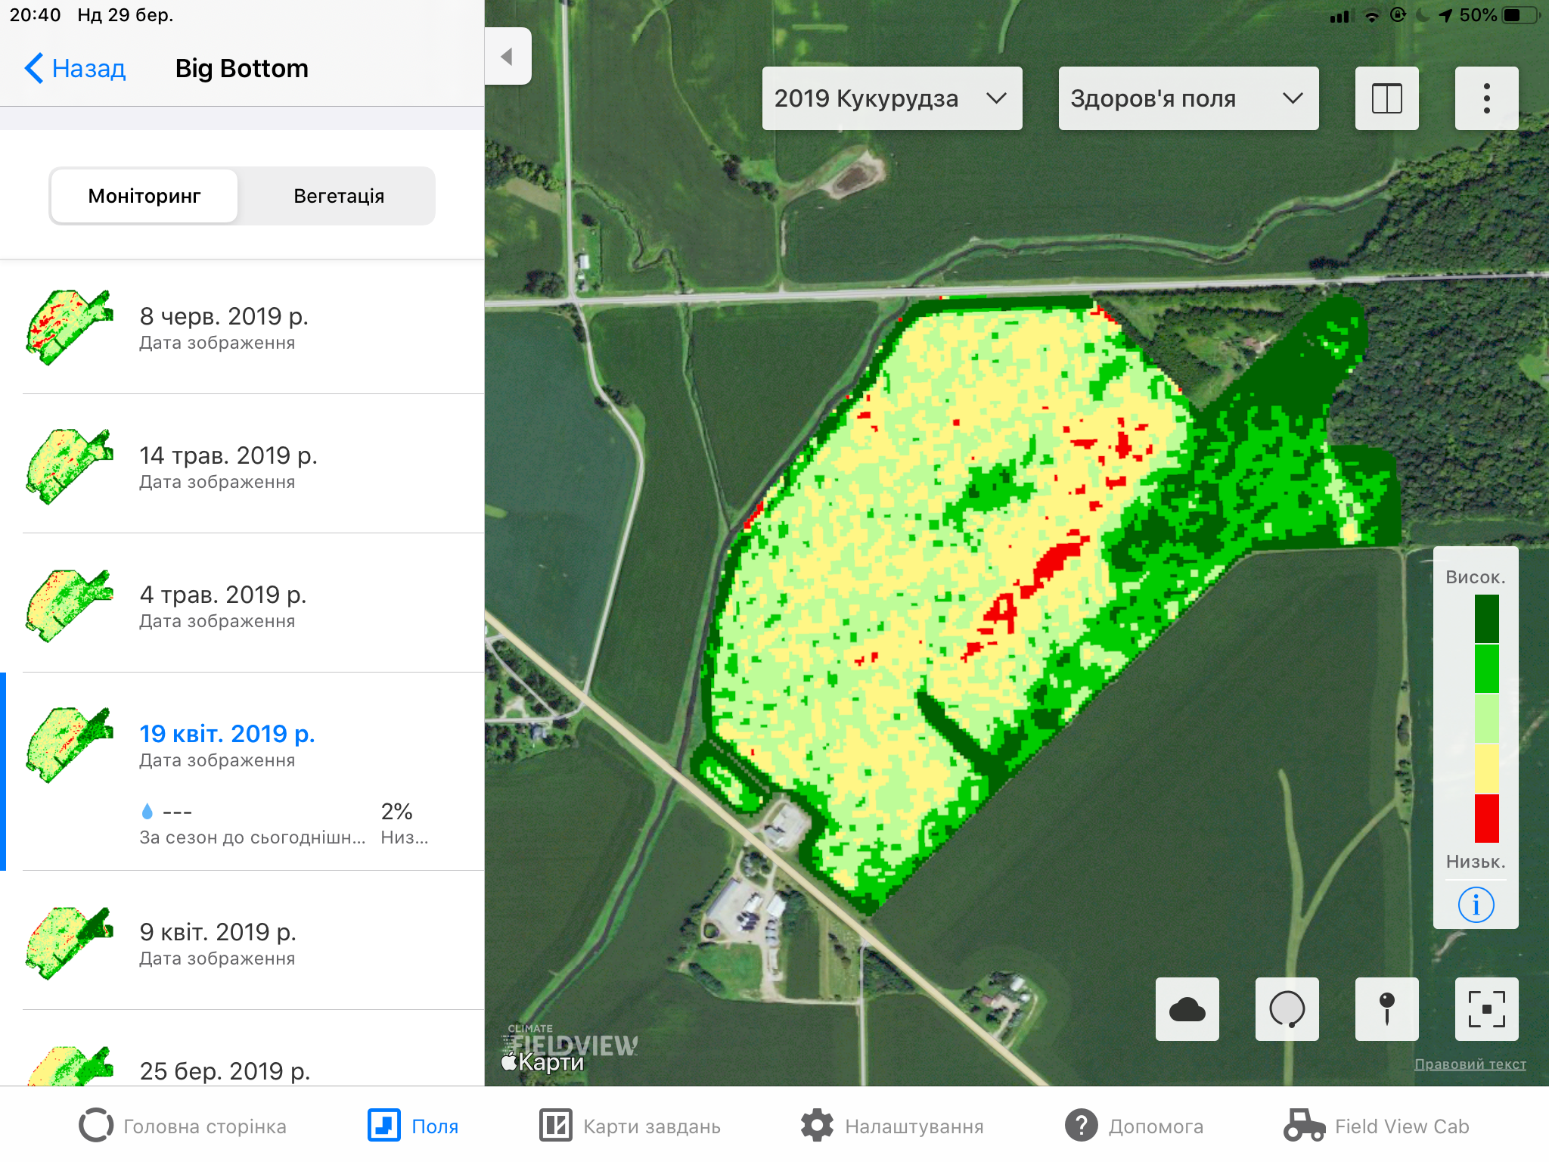Tap the 14 трав. field thumbnail
1549x1162 pixels.
tap(70, 466)
